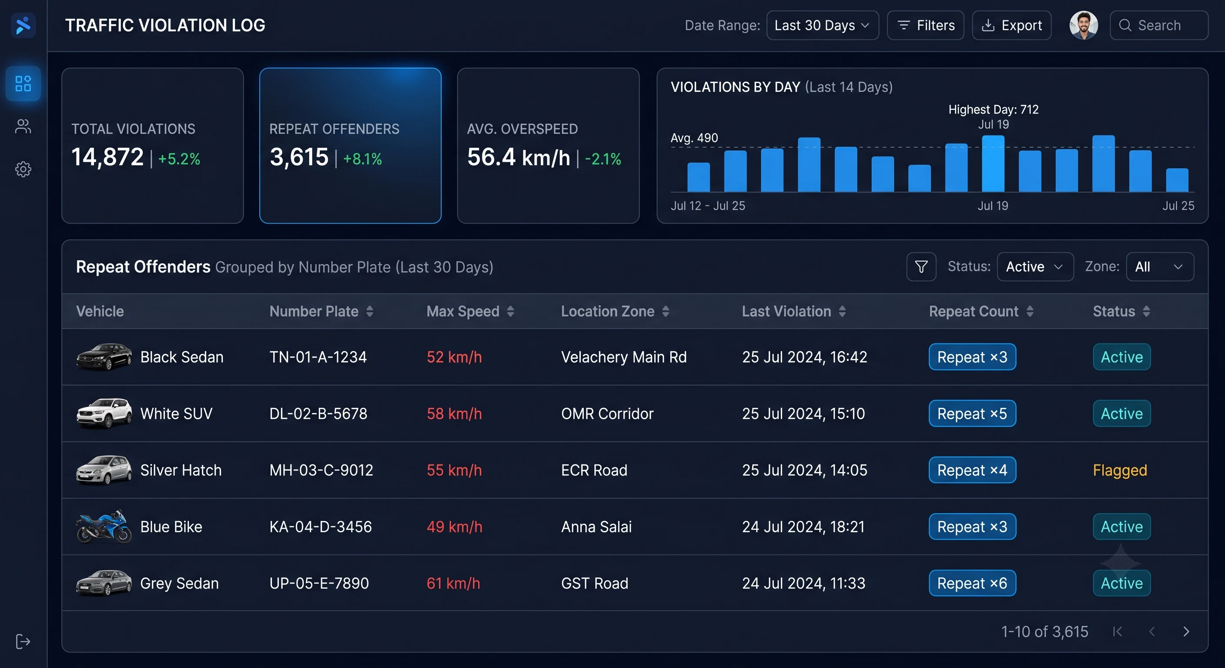Open the users icon in sidebar
Viewport: 1225px width, 668px height.
click(x=23, y=126)
